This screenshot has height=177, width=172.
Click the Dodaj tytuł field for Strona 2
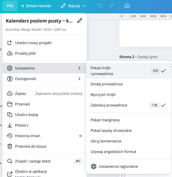click(148, 57)
